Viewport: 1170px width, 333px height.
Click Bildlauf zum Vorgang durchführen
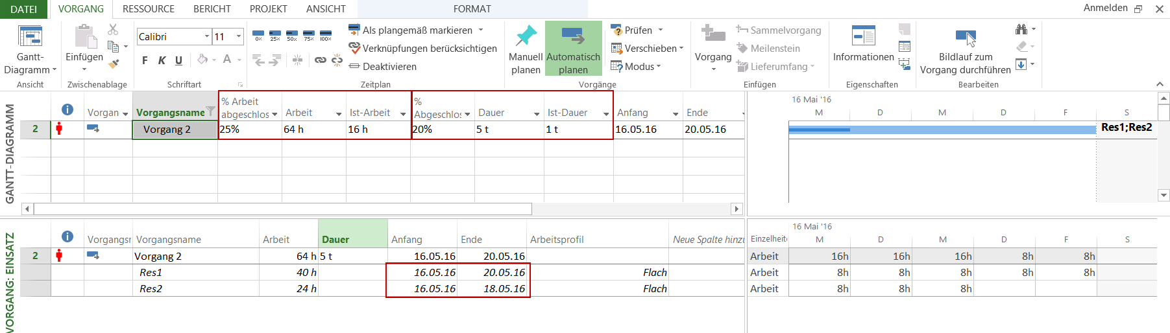pyautogui.click(x=965, y=52)
